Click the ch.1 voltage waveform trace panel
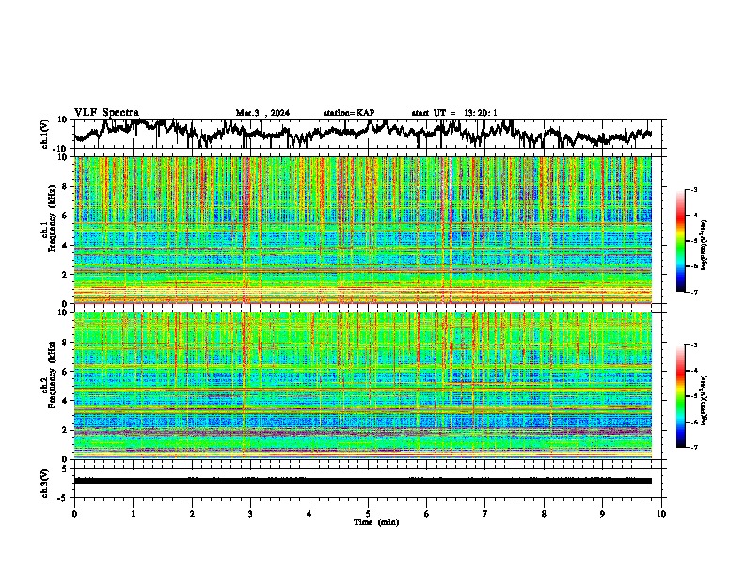Image resolution: width=745 pixels, height=576 pixels. (370, 134)
